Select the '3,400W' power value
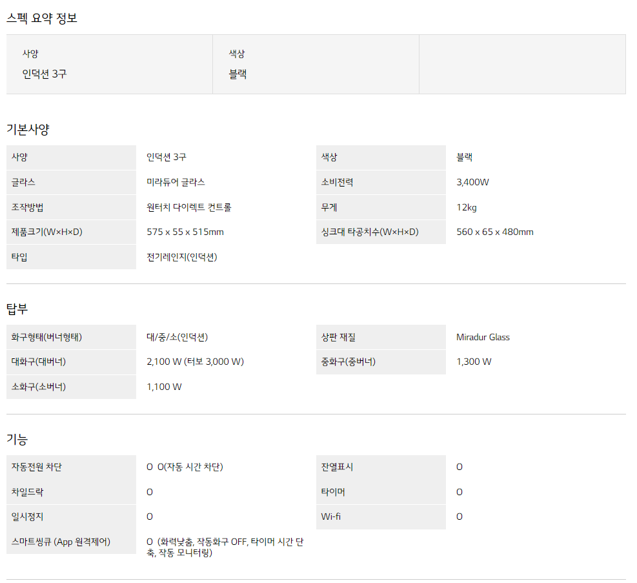Viewport: 637px width, 583px height. [x=472, y=183]
